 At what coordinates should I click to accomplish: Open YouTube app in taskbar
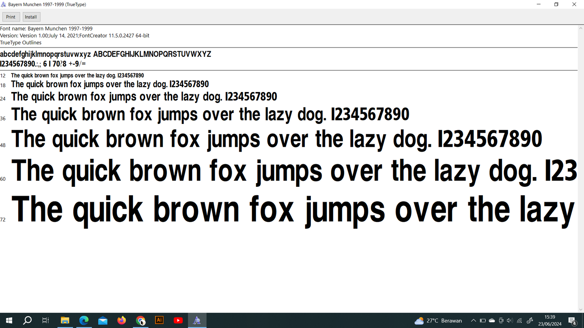pyautogui.click(x=178, y=321)
